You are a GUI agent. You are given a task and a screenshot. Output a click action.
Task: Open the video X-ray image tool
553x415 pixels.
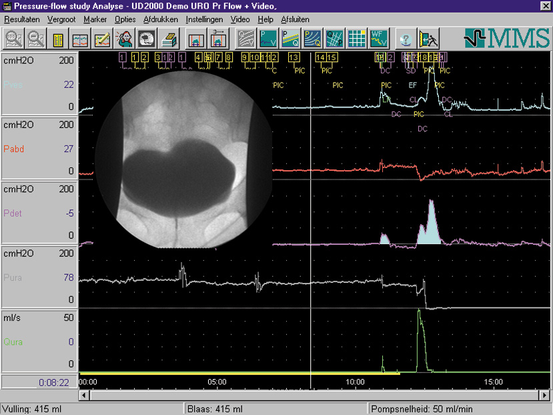146,39
